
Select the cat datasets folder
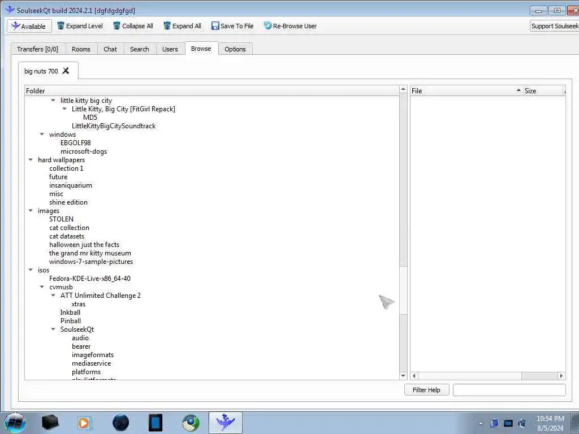67,236
